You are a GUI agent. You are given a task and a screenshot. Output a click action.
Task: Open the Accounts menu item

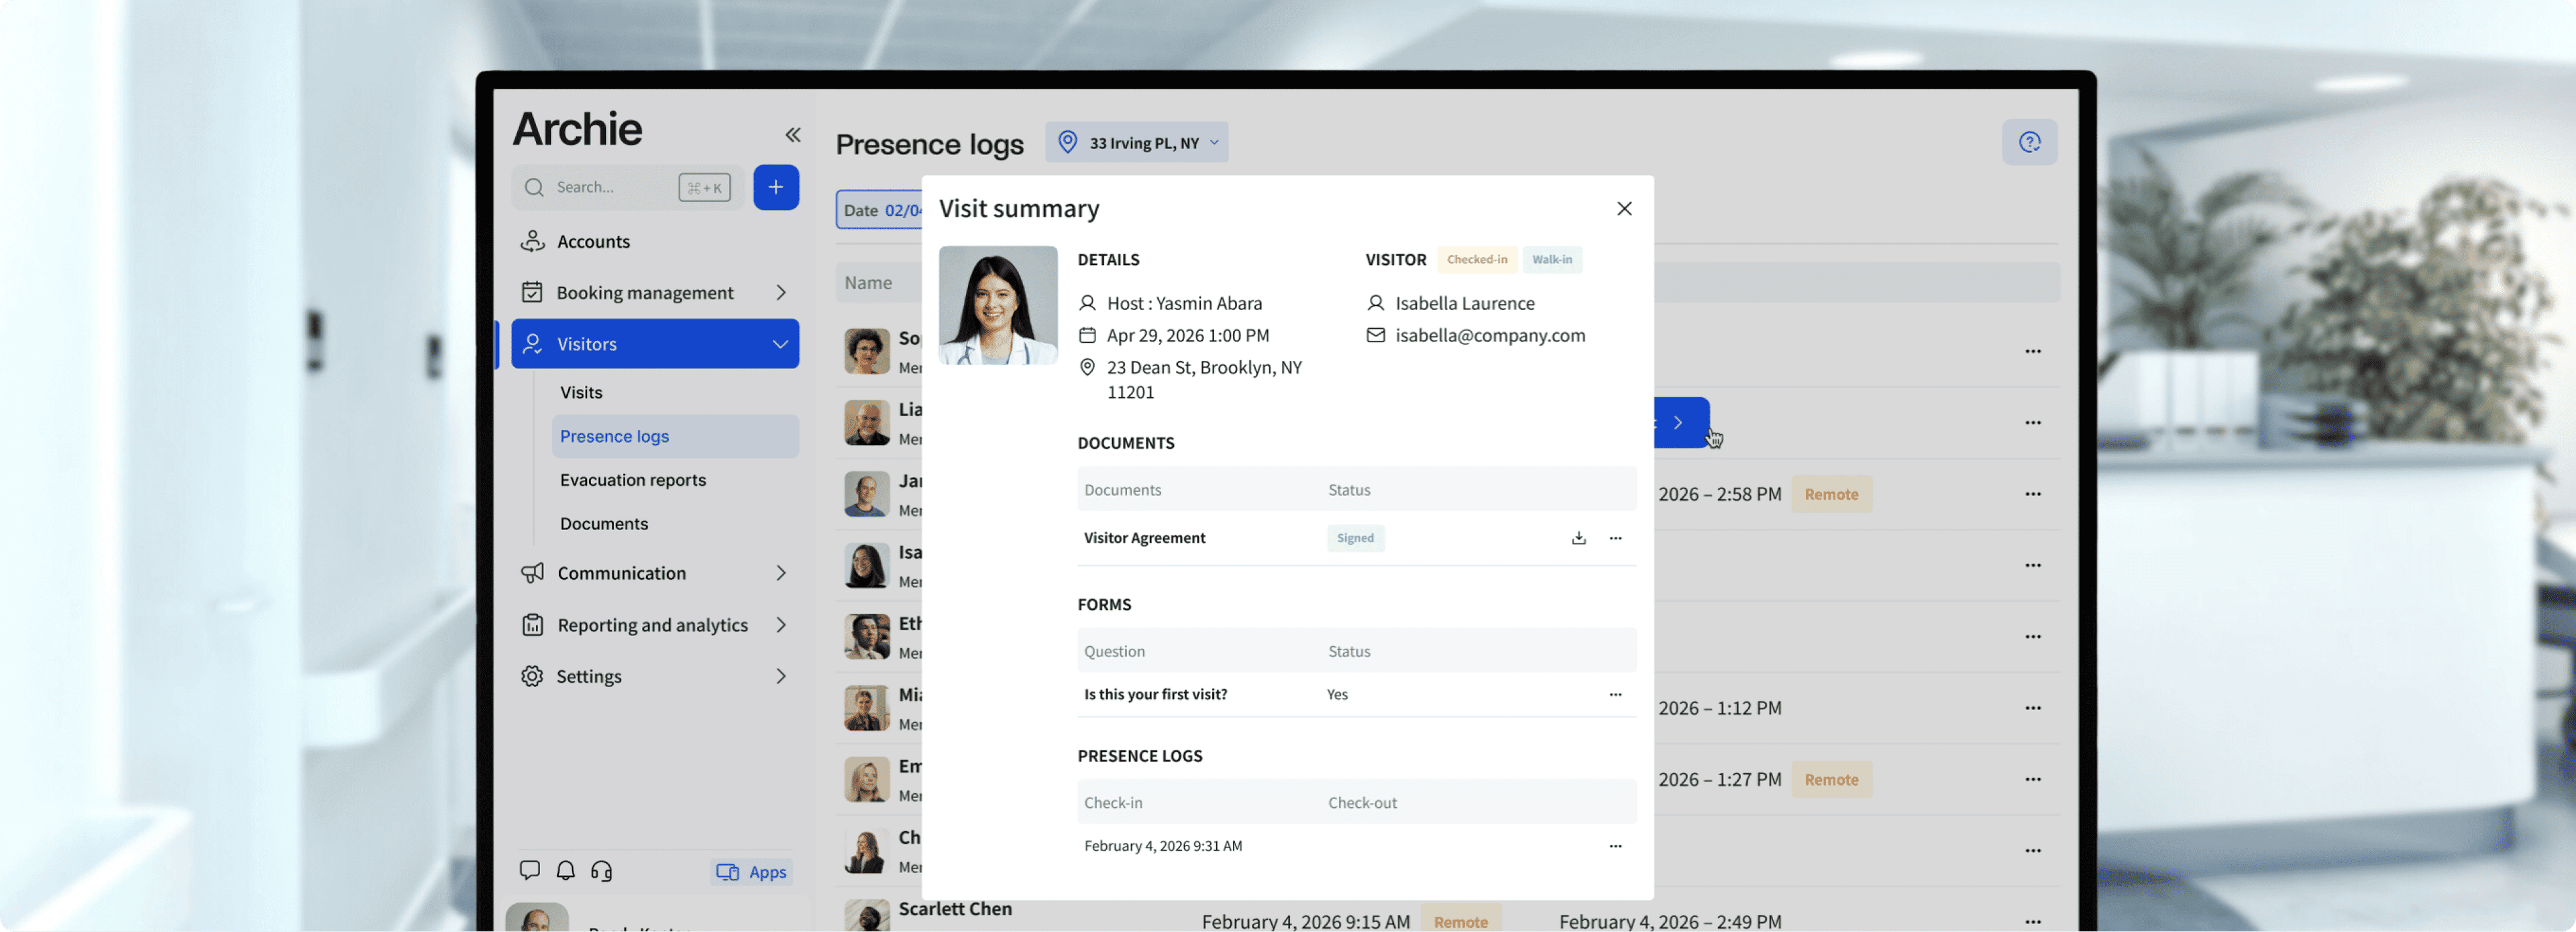593,241
